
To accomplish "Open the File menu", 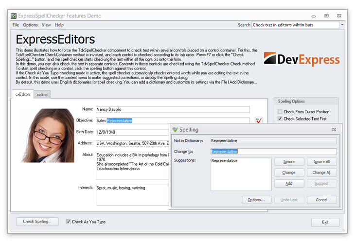I will pos(16,25).
